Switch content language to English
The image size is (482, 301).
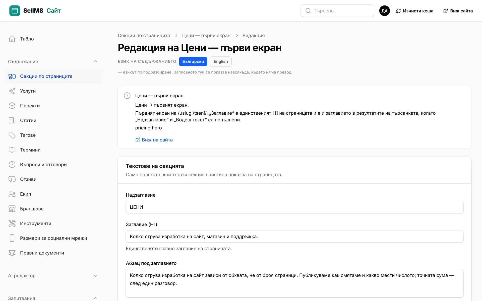221,61
